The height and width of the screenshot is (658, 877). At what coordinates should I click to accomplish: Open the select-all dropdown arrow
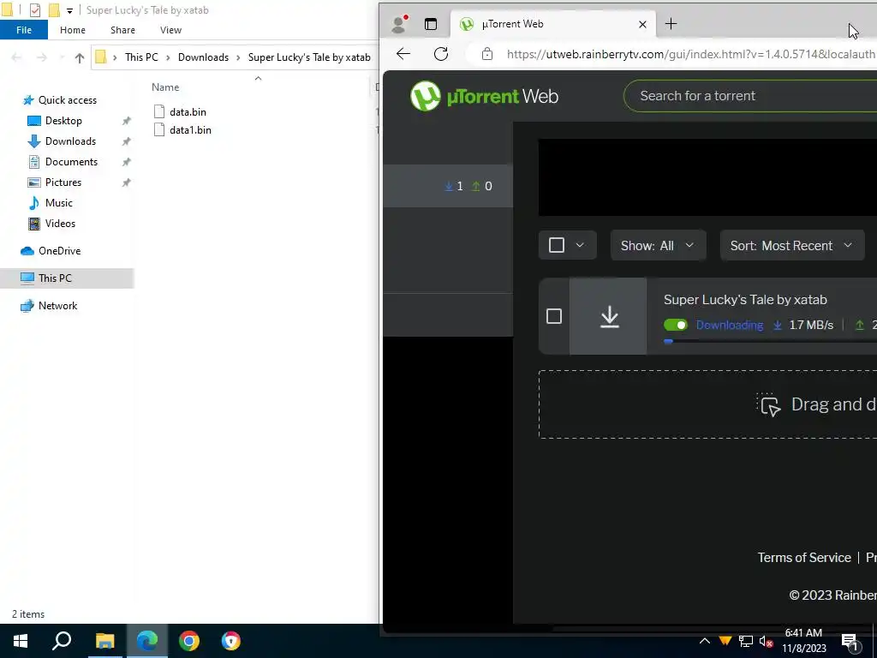point(580,245)
